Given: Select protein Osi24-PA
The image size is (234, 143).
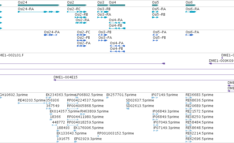Looking at the screenshot, I should [52, 32].
